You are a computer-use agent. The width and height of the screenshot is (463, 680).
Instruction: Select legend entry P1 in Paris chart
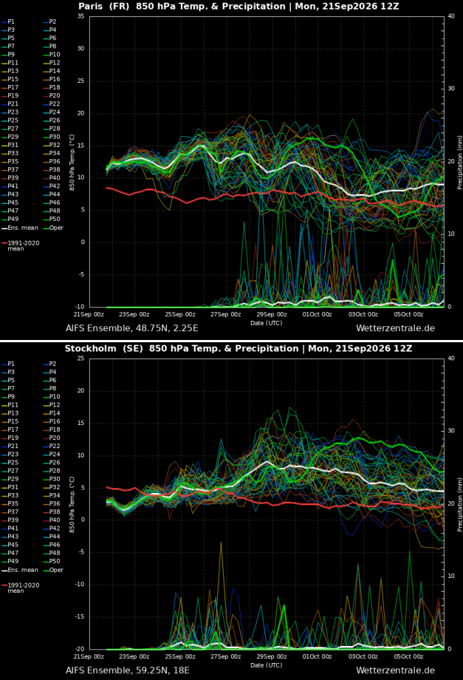pos(7,22)
